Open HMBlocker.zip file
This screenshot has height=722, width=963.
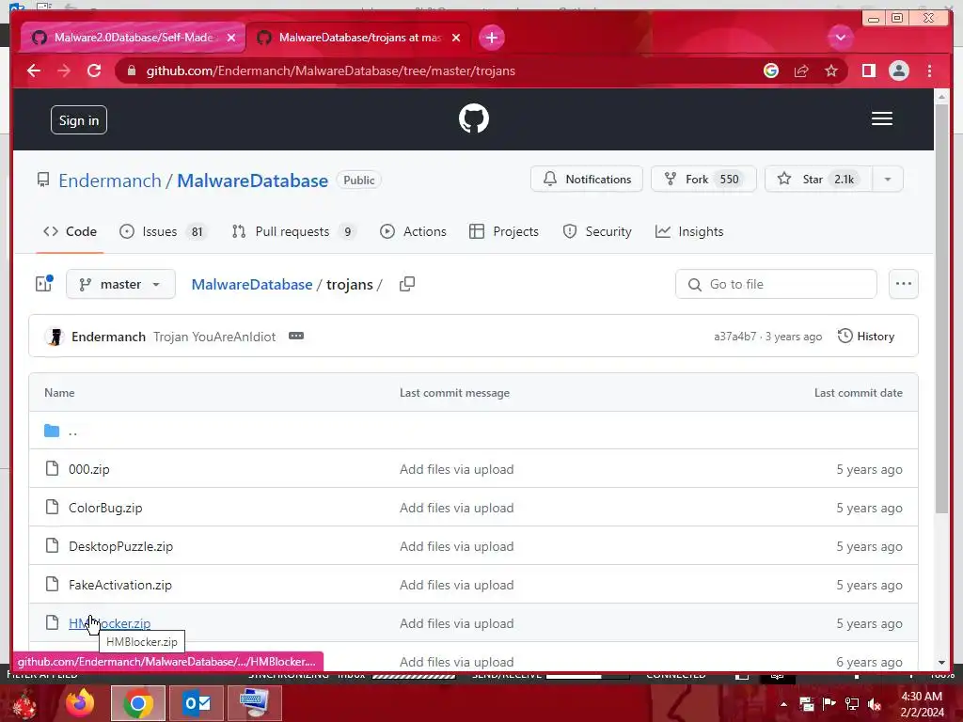[110, 624]
